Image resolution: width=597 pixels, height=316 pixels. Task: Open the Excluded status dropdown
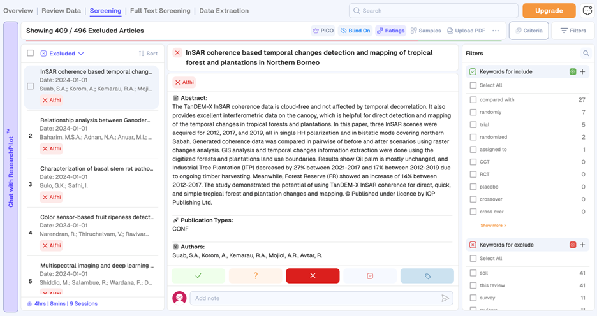[x=63, y=54]
